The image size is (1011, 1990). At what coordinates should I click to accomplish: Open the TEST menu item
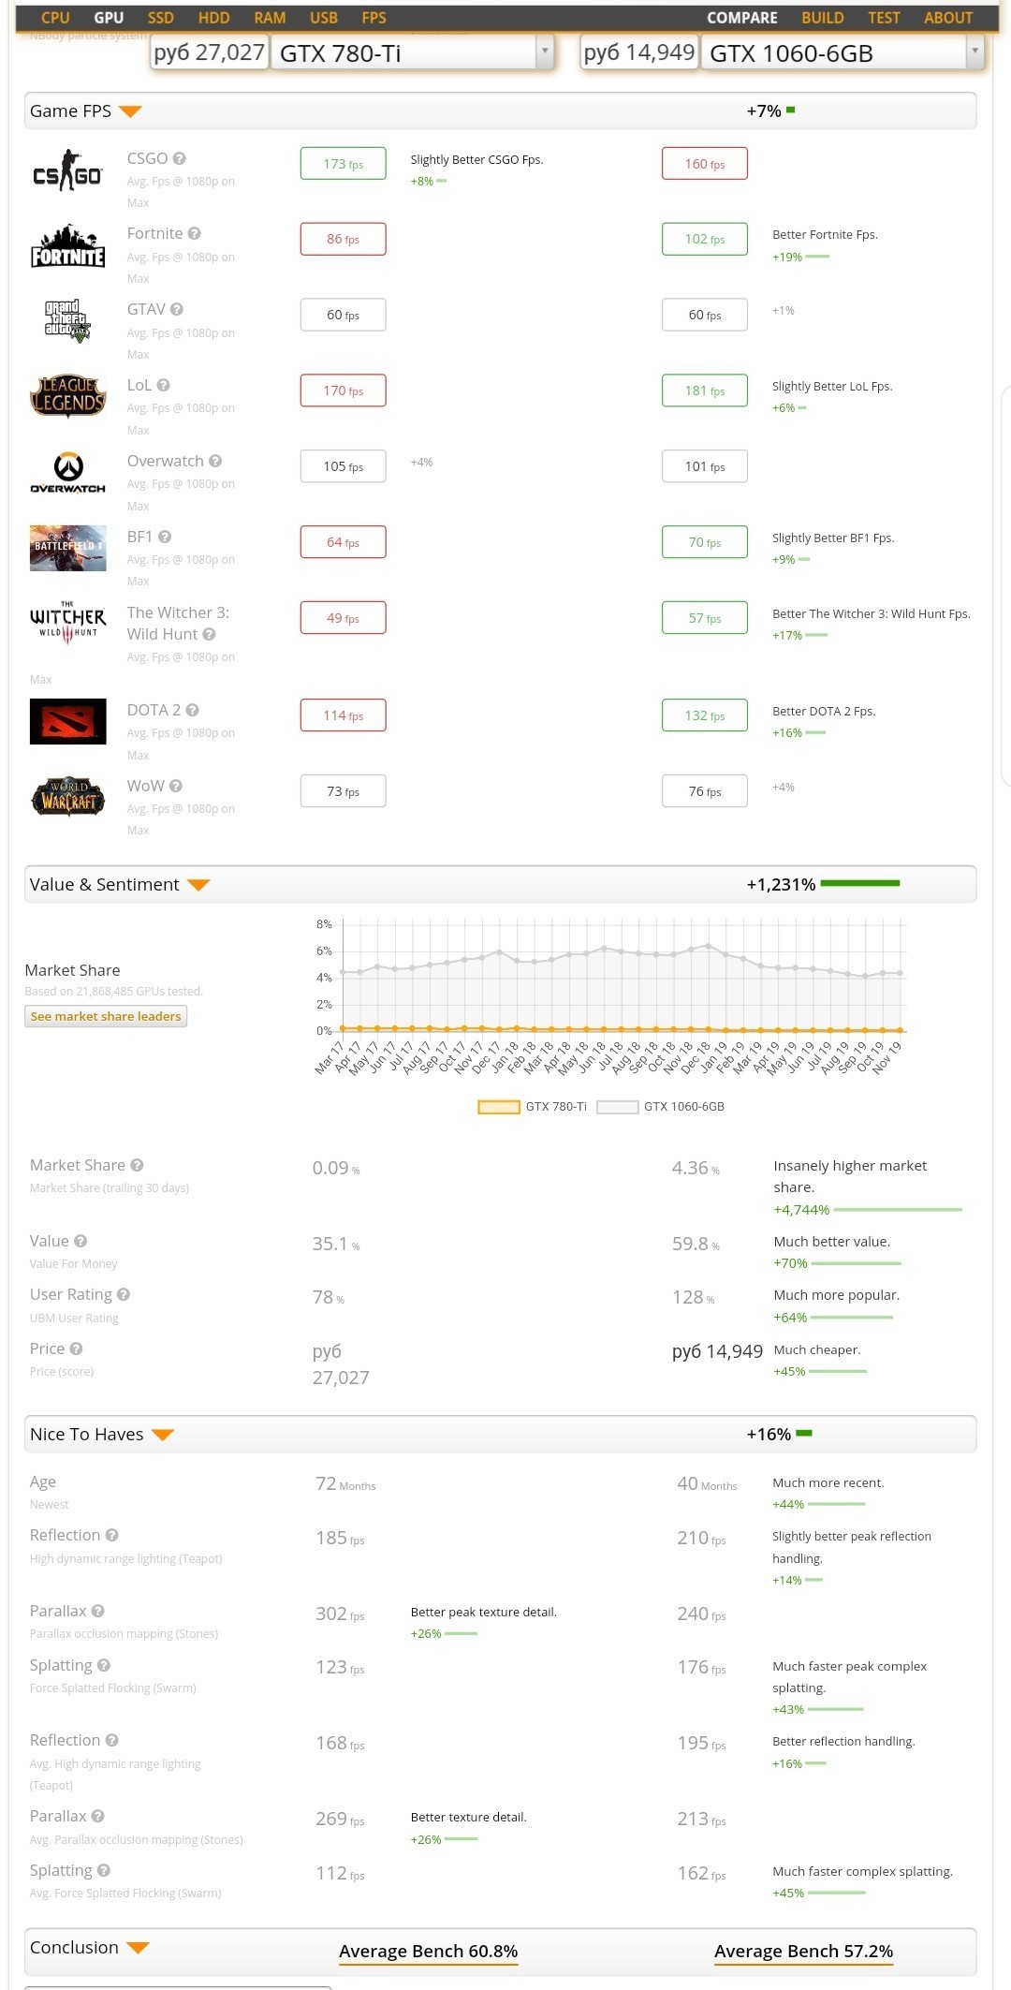[x=884, y=18]
